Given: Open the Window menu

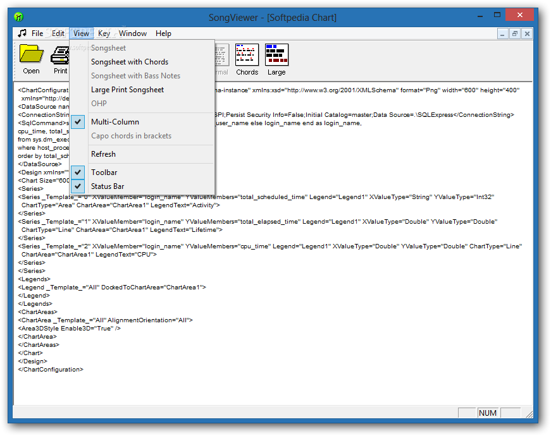Looking at the screenshot, I should tap(133, 33).
